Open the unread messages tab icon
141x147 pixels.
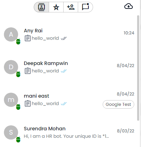[x=85, y=7]
